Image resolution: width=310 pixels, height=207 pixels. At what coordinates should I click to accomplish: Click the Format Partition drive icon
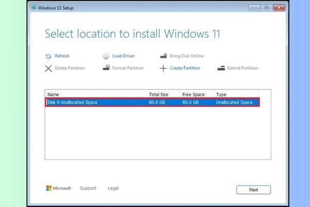pos(106,68)
